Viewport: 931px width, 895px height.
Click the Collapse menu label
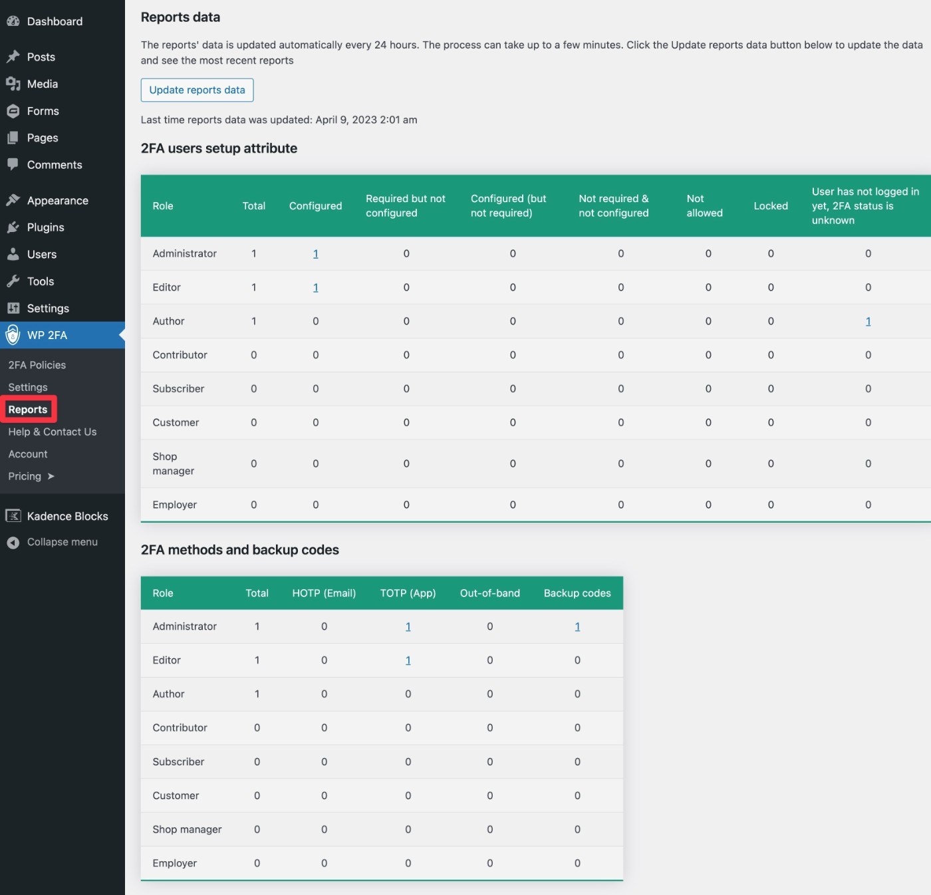pyautogui.click(x=63, y=542)
